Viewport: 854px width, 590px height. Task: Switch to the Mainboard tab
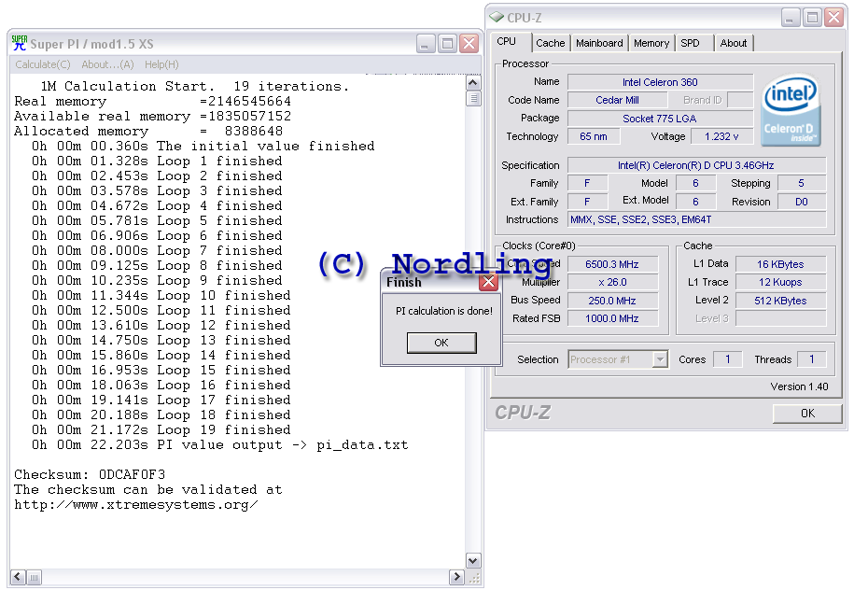pos(599,43)
